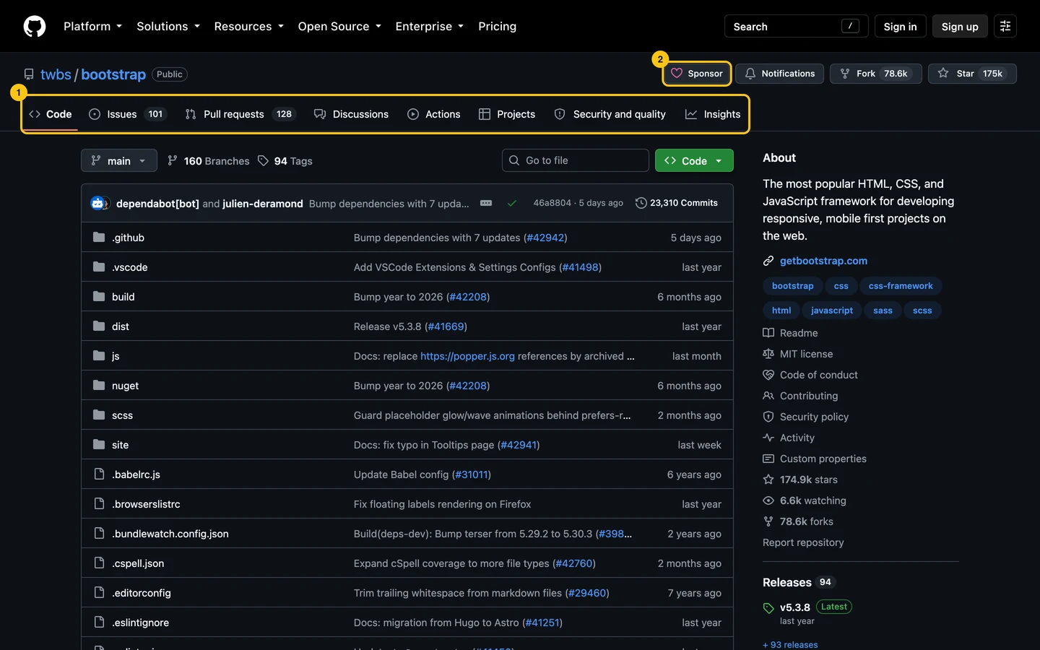Image resolution: width=1040 pixels, height=650 pixels.
Task: Focus the header Search field
Action: pos(796,26)
